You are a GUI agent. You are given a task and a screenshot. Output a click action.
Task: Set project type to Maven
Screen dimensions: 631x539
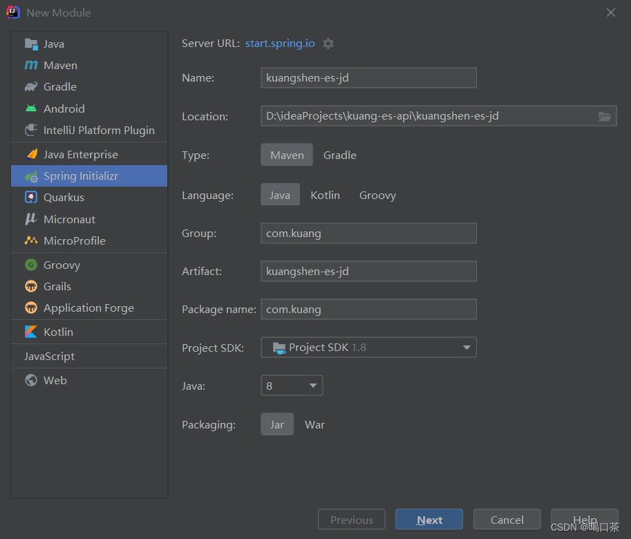tap(287, 155)
